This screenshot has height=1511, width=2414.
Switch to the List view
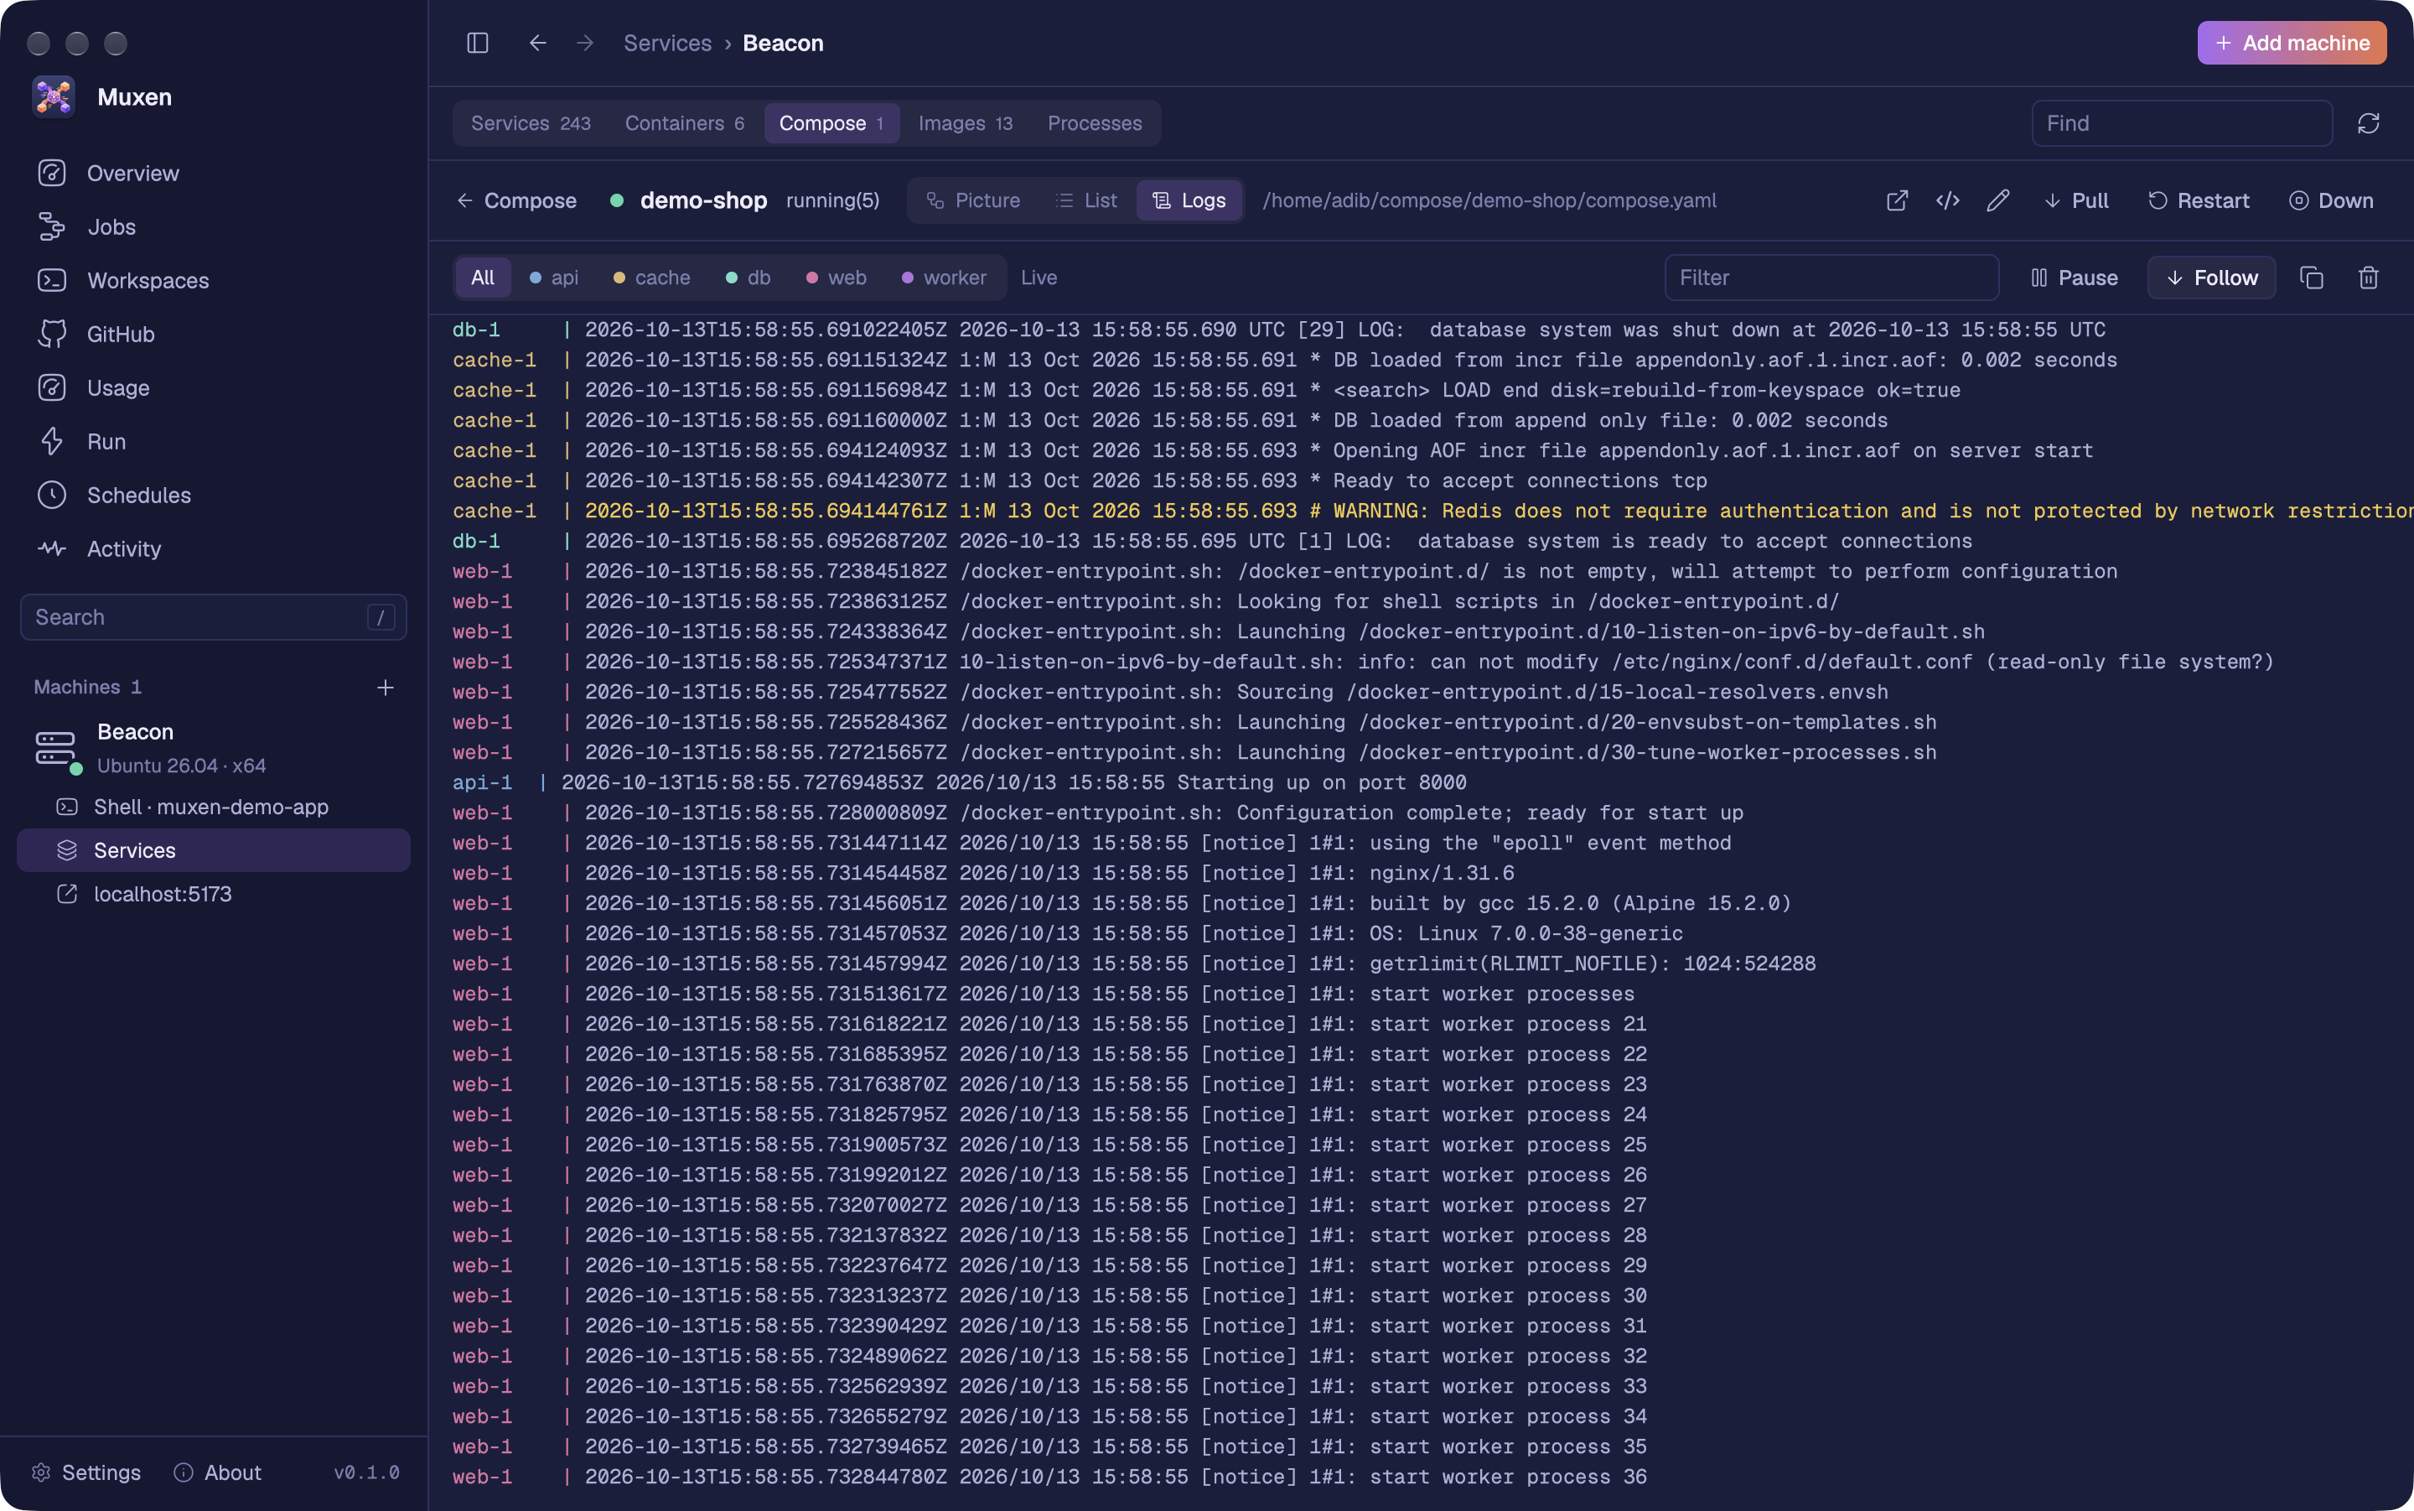[x=1086, y=201]
